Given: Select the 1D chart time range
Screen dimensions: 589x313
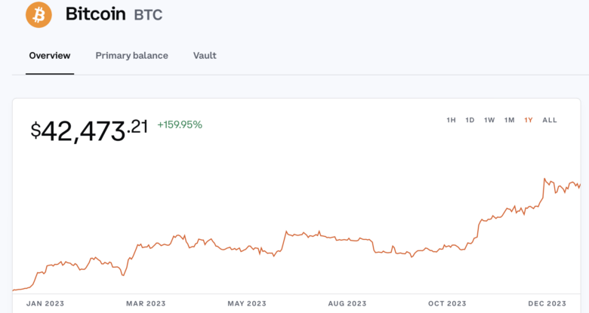Looking at the screenshot, I should [x=470, y=120].
